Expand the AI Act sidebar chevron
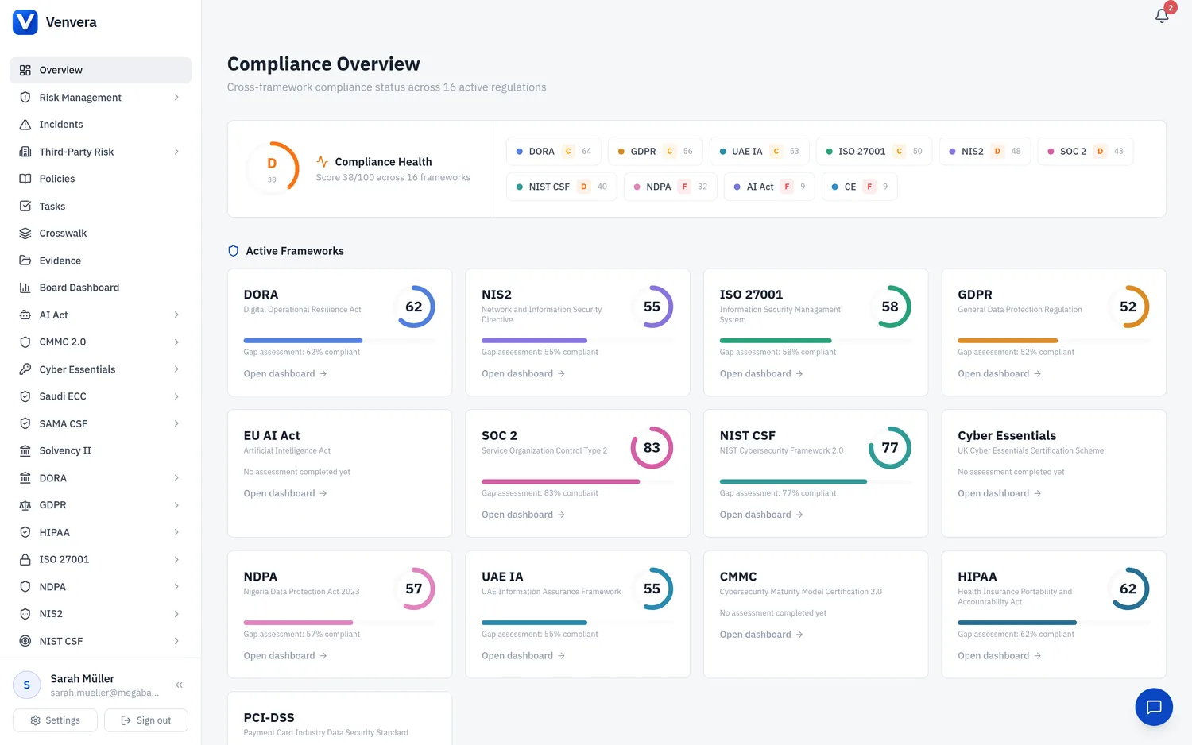 pos(176,315)
